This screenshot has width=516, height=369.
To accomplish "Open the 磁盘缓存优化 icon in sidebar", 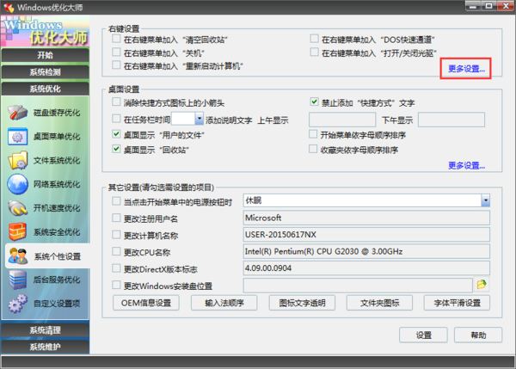I will (x=17, y=113).
